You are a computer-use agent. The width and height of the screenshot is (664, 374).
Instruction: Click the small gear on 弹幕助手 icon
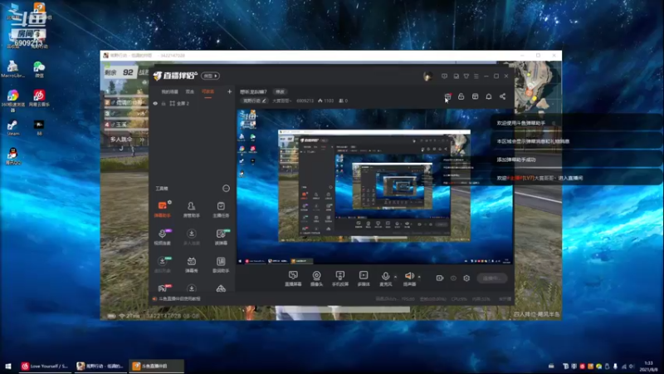pos(169,202)
